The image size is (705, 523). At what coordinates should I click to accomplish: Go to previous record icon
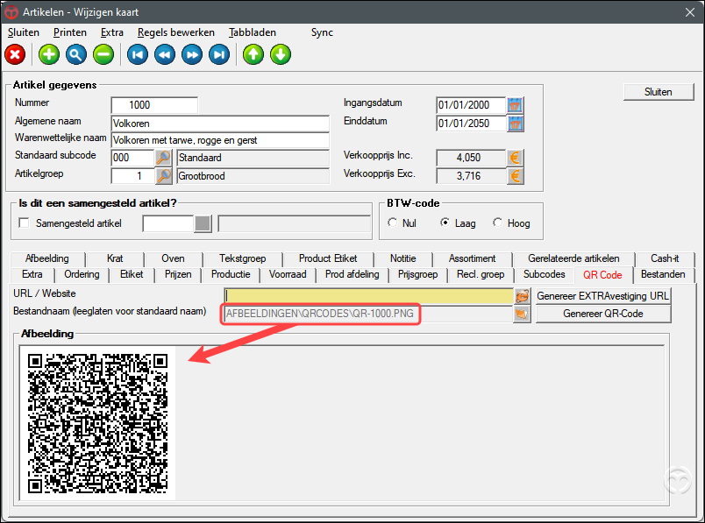point(165,55)
